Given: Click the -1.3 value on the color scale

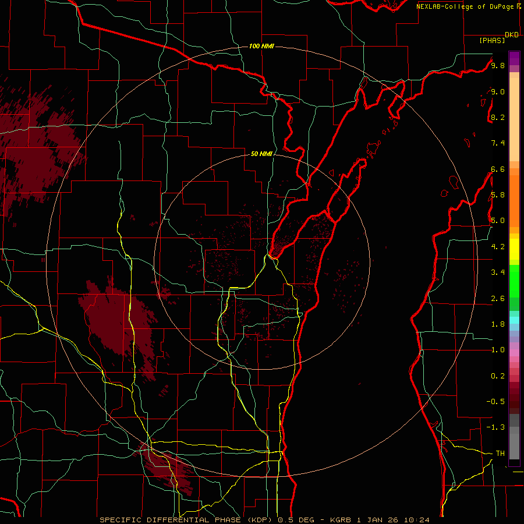Looking at the screenshot, I should (496, 427).
